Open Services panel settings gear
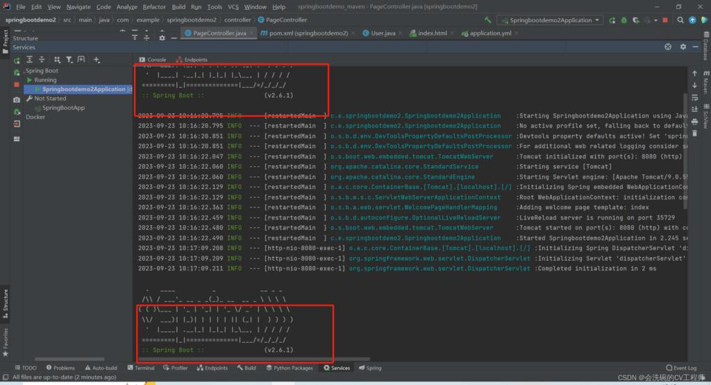The width and height of the screenshot is (711, 385). tap(683, 47)
